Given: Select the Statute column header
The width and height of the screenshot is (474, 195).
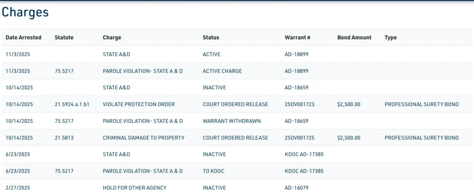Looking at the screenshot, I should (x=64, y=37).
